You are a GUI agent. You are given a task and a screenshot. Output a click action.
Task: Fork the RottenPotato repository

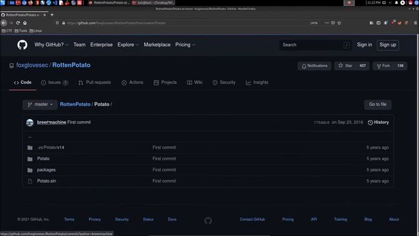(383, 66)
